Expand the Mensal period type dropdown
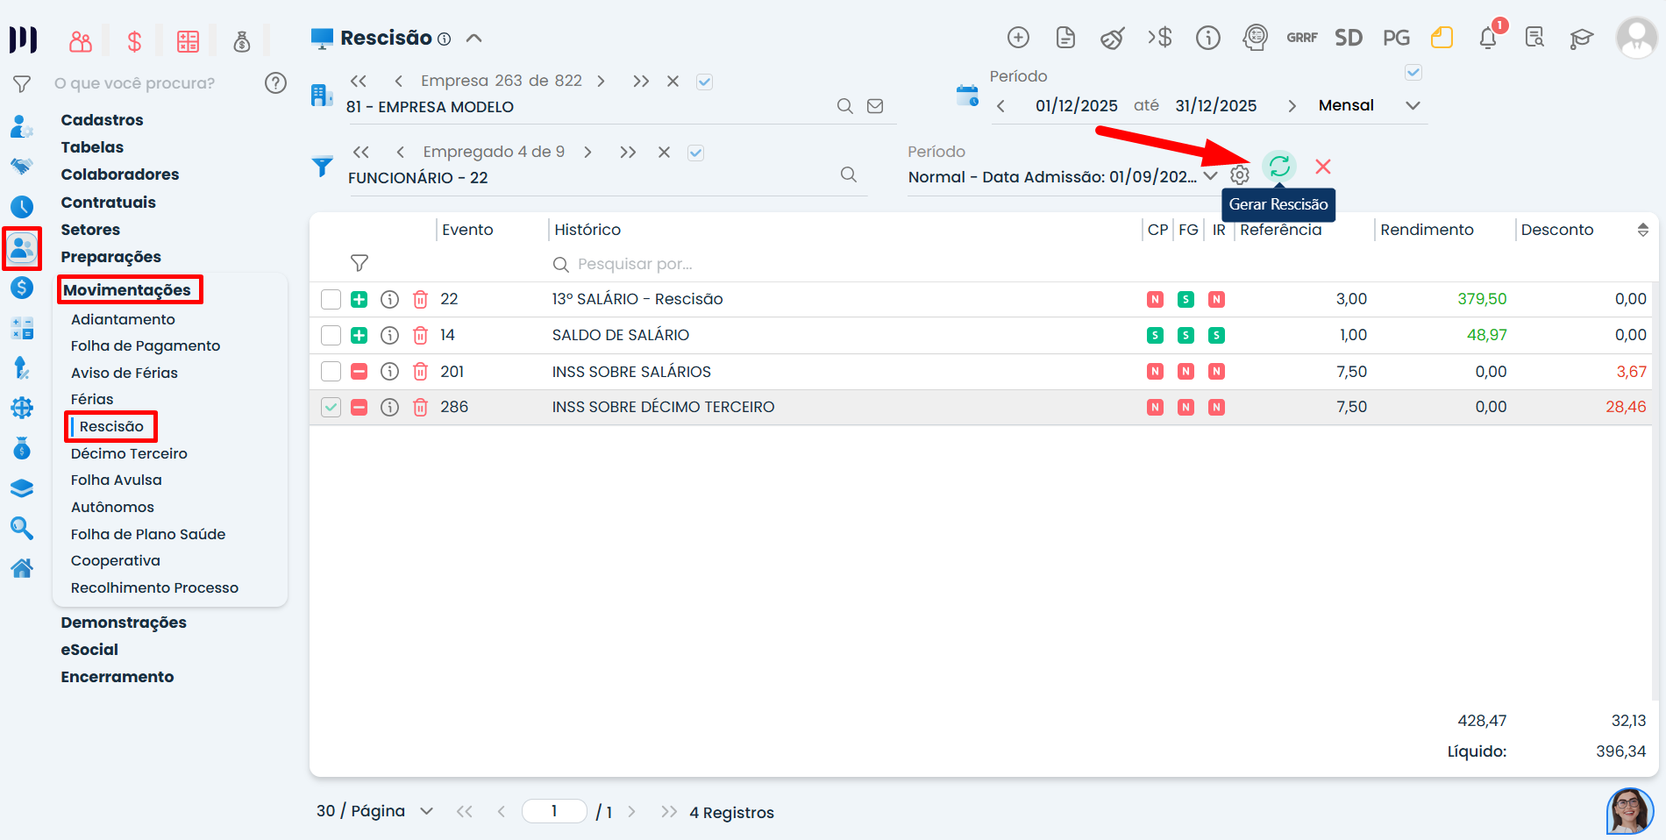The height and width of the screenshot is (840, 1666). pyautogui.click(x=1413, y=106)
